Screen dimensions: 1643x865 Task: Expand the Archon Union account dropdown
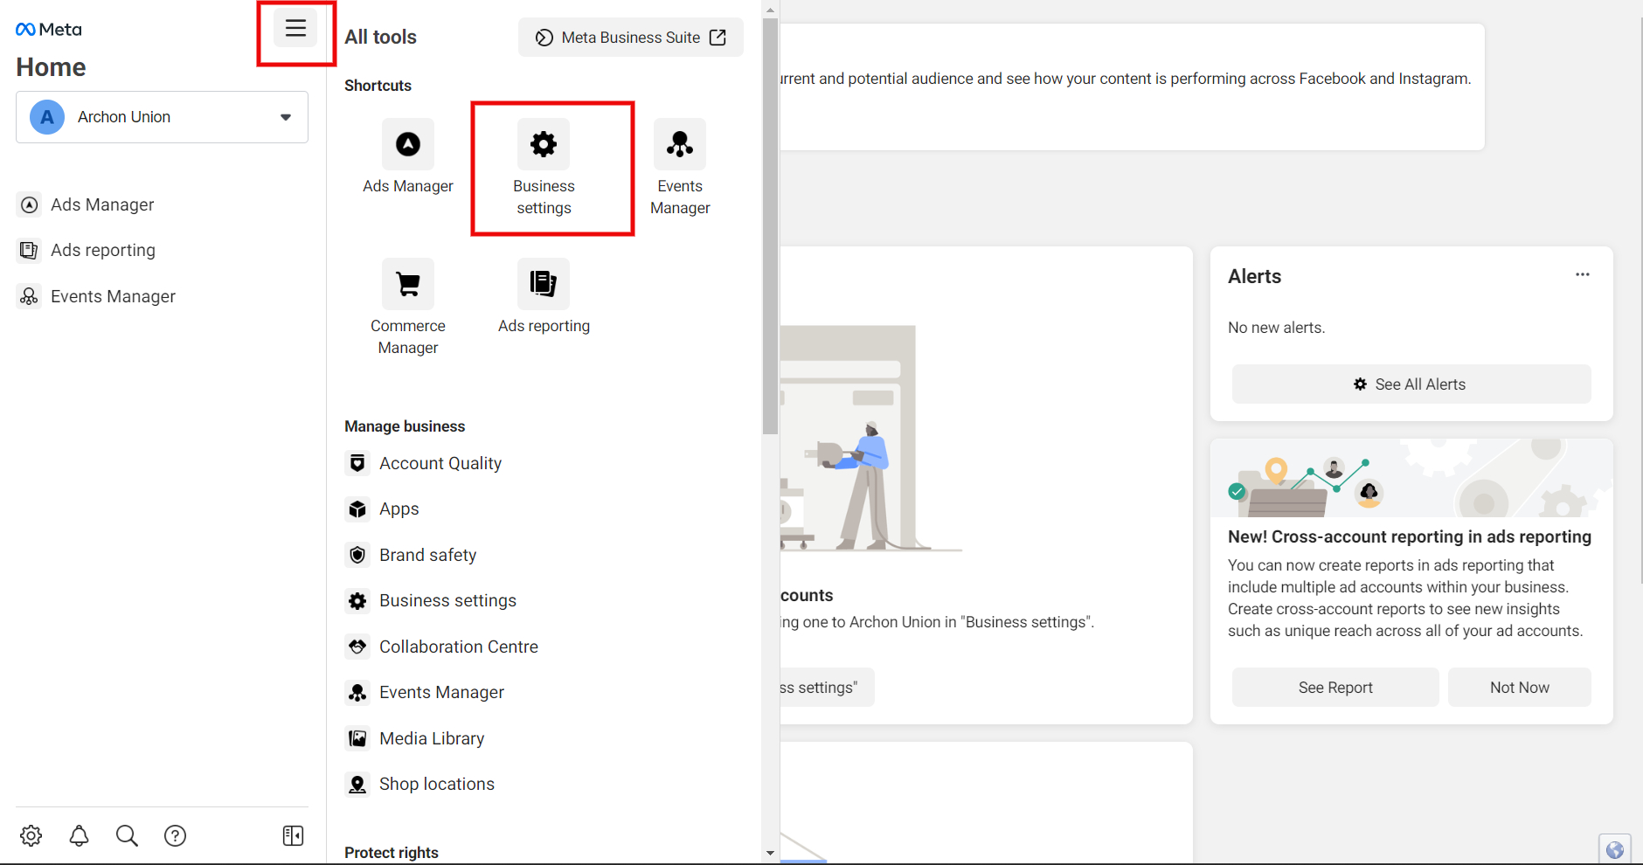tap(162, 117)
